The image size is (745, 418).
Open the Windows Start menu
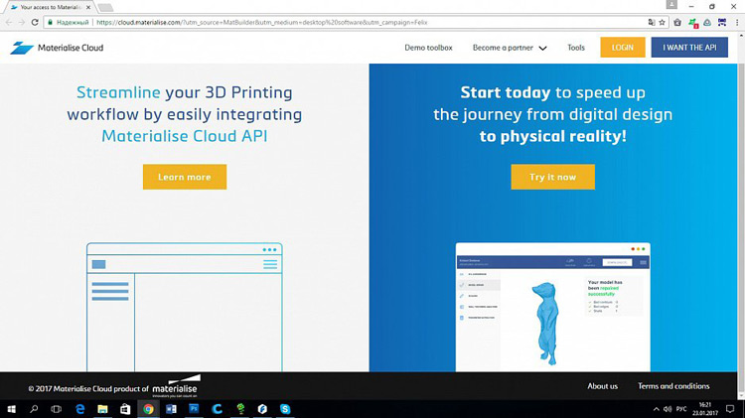[11, 409]
